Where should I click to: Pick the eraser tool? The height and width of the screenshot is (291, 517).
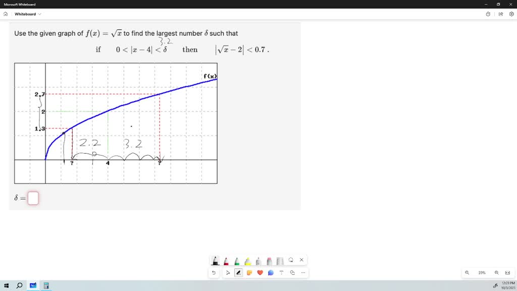tap(269, 260)
